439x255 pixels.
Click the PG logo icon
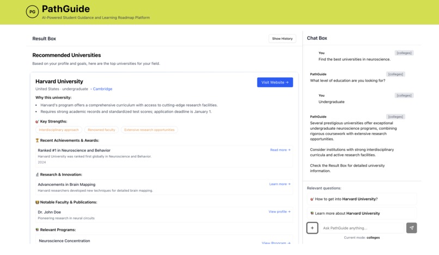tap(32, 12)
